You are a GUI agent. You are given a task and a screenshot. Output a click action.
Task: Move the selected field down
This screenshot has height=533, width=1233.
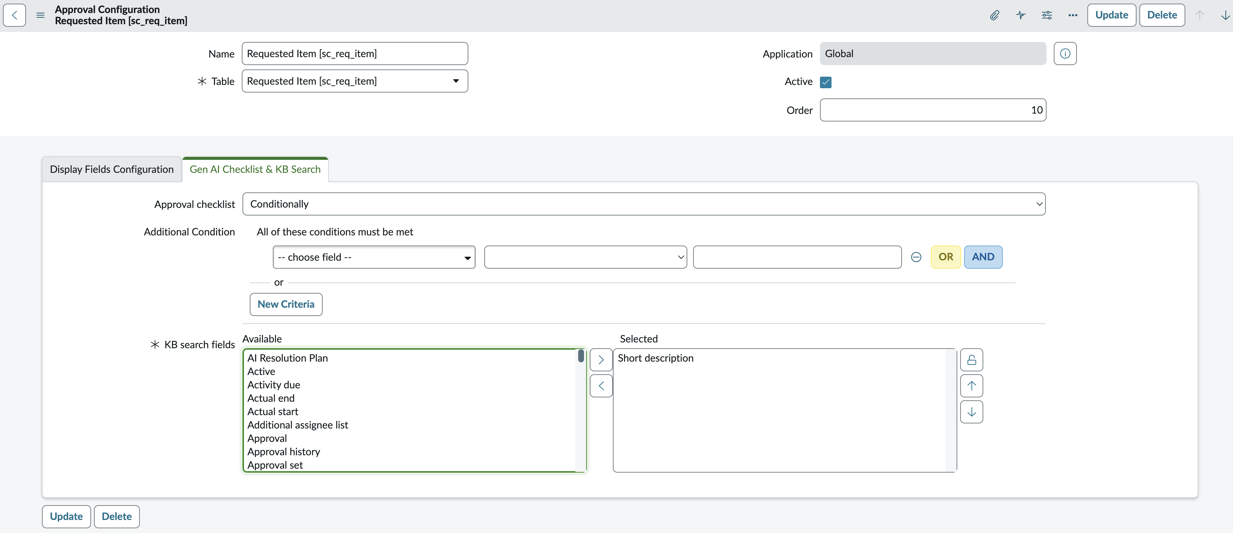972,412
